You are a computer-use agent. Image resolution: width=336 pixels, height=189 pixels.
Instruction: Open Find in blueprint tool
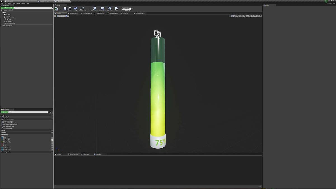pos(76,9)
